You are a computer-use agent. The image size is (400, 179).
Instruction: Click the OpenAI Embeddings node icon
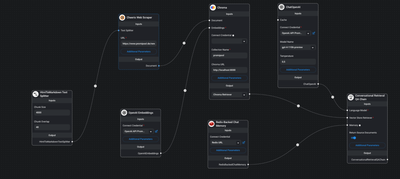[x=124, y=113]
